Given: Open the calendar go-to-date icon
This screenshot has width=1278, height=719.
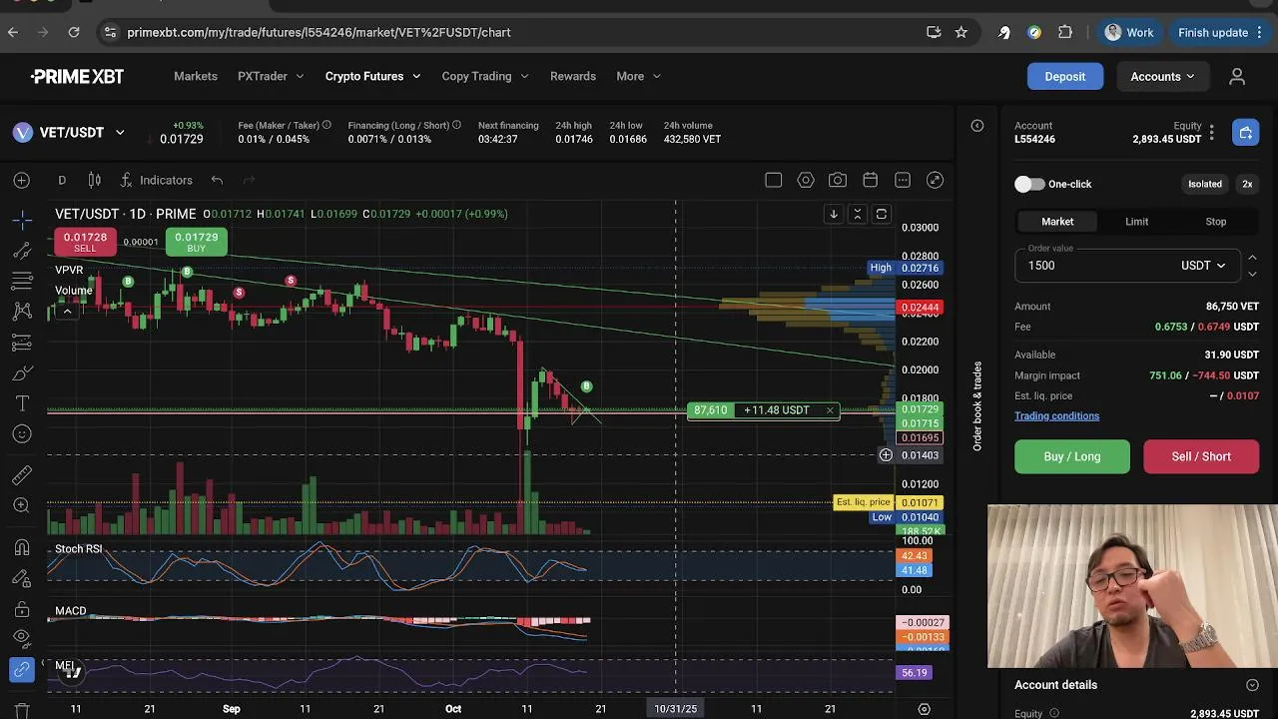Looking at the screenshot, I should click(x=871, y=180).
